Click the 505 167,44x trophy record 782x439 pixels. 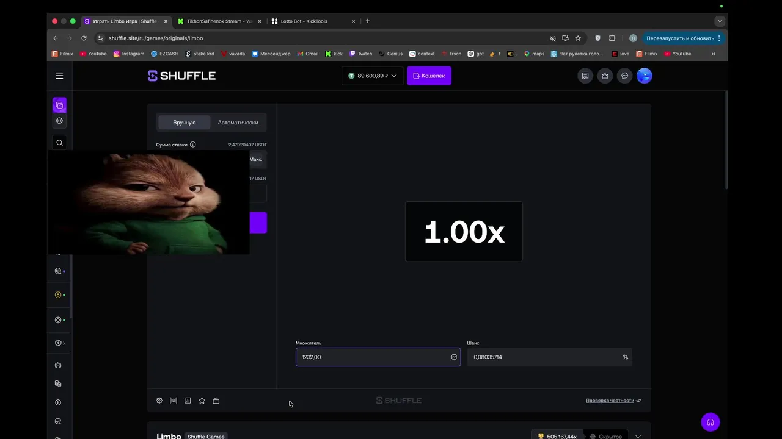point(557,436)
